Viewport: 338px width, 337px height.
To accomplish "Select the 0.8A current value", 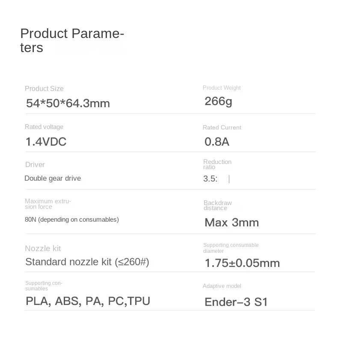I will click(x=216, y=142).
